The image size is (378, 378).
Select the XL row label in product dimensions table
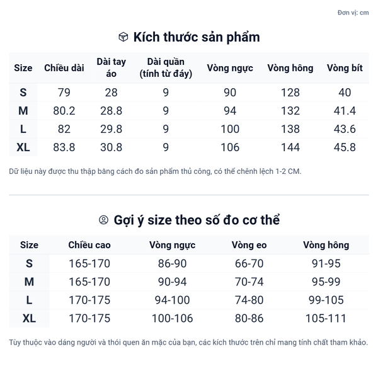(23, 147)
